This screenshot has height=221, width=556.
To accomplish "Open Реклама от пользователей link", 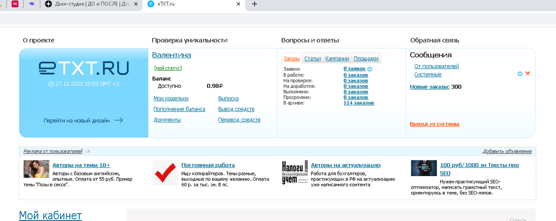I will pos(53,151).
